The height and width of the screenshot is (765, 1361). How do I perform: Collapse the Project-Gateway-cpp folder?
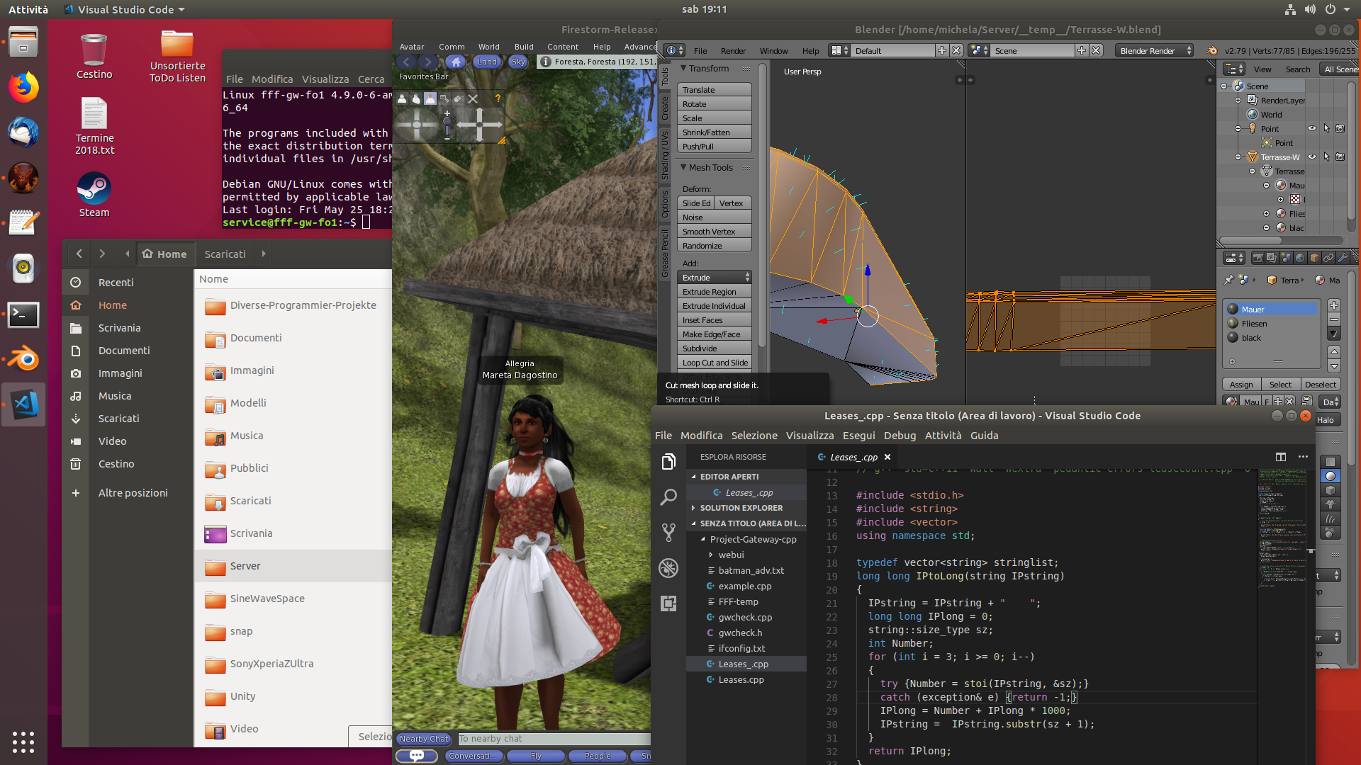[x=703, y=539]
